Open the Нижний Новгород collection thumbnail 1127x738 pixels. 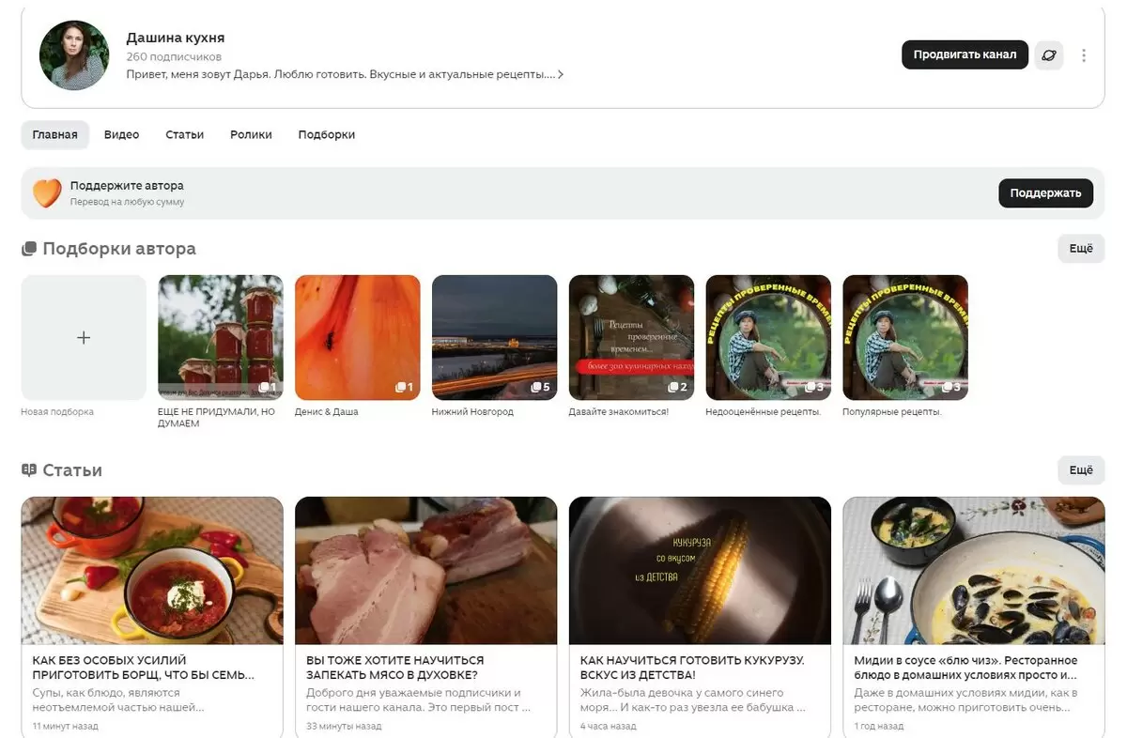[494, 338]
